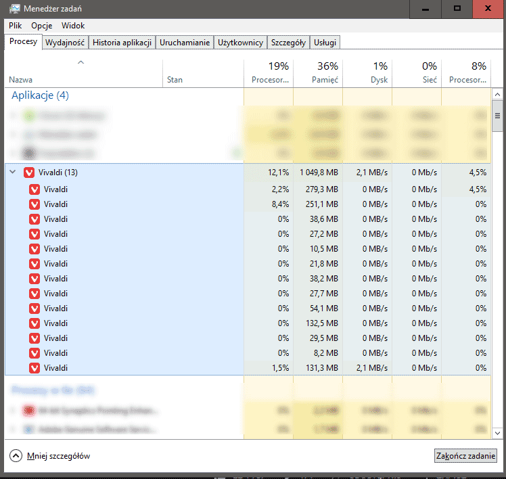Viewport: 506px width, 479px height.
Task: Sort by the Nazwa column header
Action: tap(84, 74)
